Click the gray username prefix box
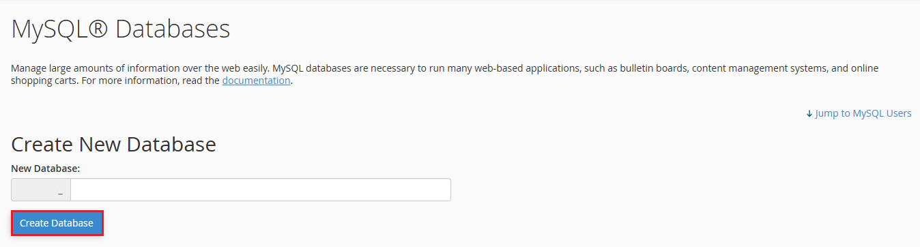This screenshot has height=247, width=920. (x=41, y=190)
